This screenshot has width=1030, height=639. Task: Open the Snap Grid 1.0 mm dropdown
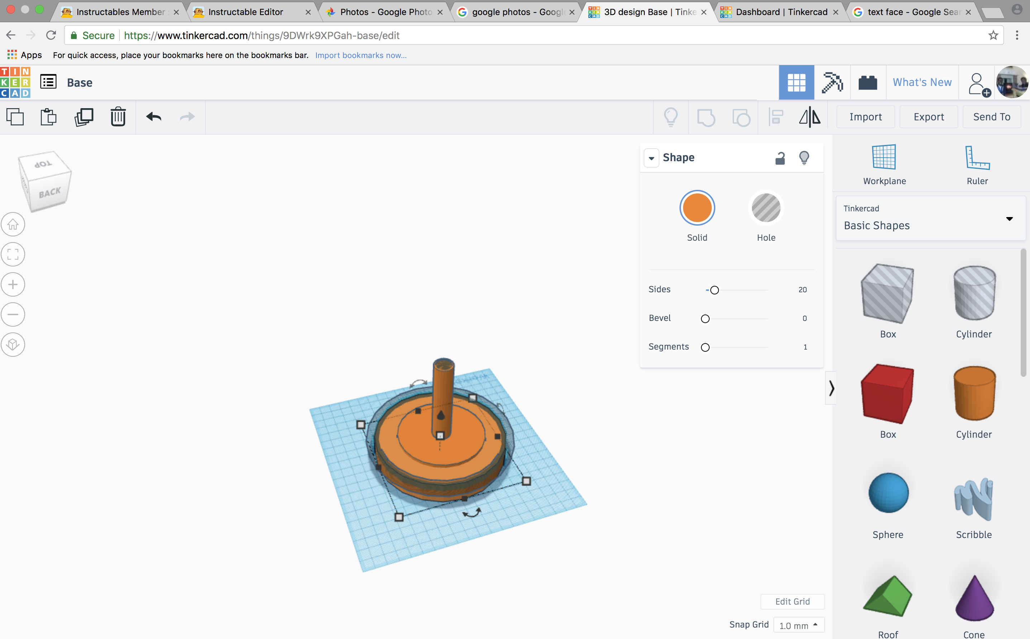click(799, 625)
